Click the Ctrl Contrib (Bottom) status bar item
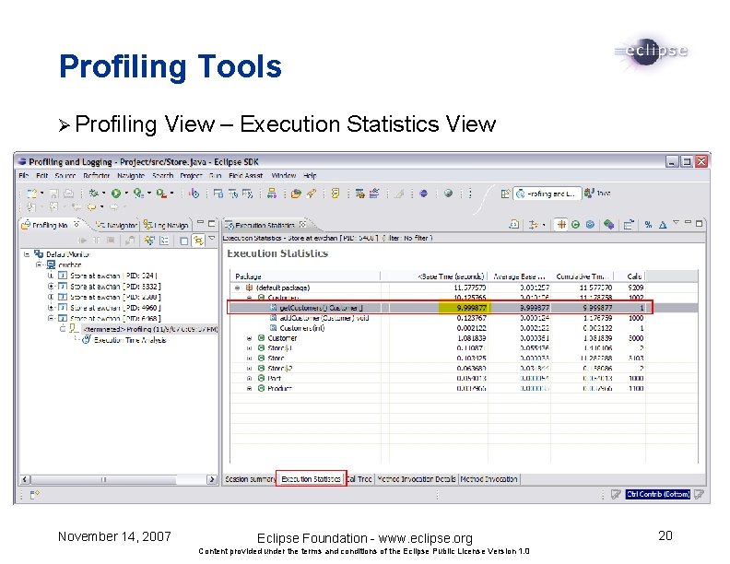 (x=658, y=494)
